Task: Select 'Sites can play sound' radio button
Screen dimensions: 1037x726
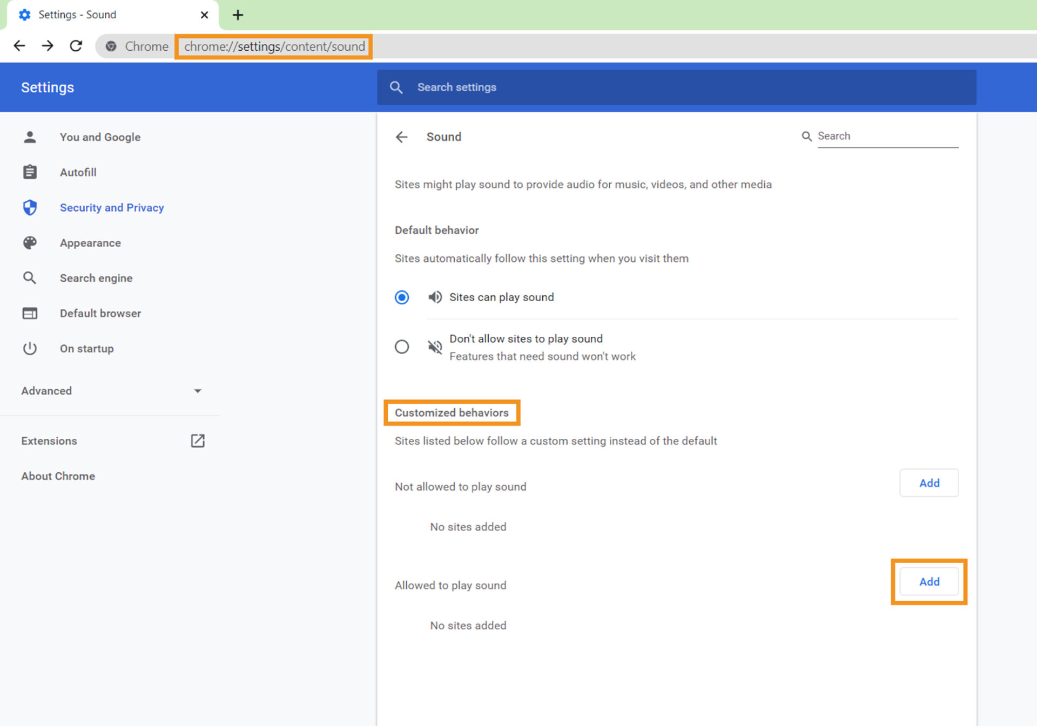Action: [402, 297]
